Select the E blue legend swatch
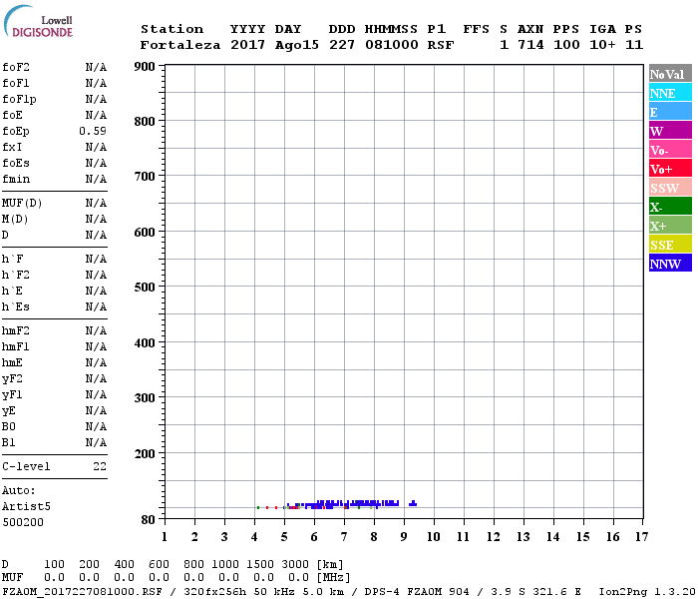This screenshot has width=698, height=599. pyautogui.click(x=670, y=112)
